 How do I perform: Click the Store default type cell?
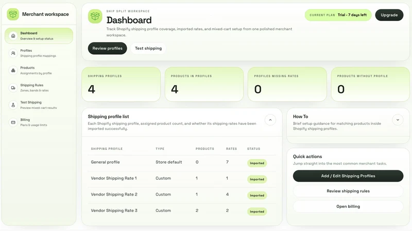point(169,162)
